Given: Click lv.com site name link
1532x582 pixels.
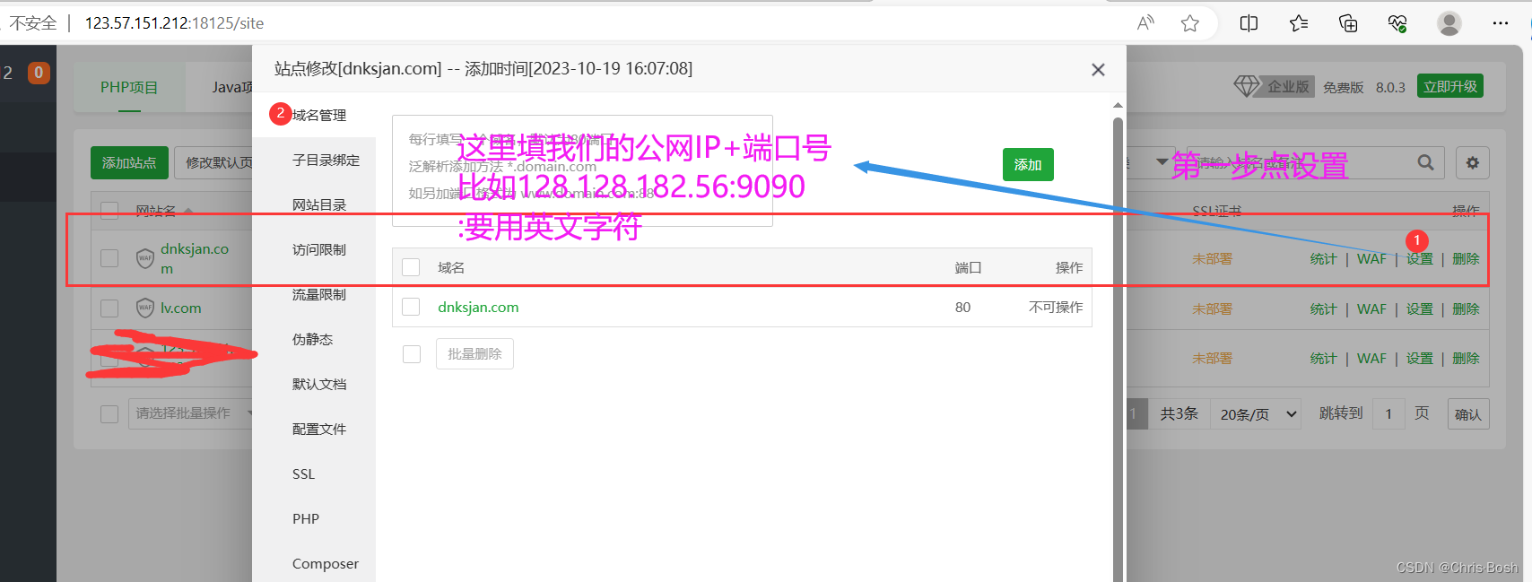Looking at the screenshot, I should [x=180, y=308].
